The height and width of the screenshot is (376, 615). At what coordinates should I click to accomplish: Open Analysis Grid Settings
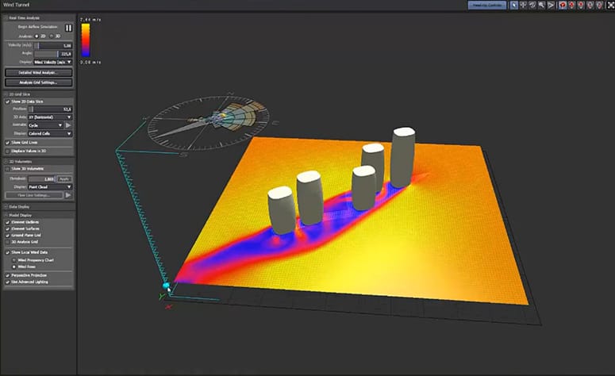(x=38, y=82)
